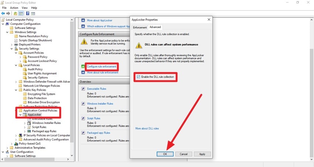Click OK in AppLocker Properties
This screenshot has width=314, height=167.
165,154
